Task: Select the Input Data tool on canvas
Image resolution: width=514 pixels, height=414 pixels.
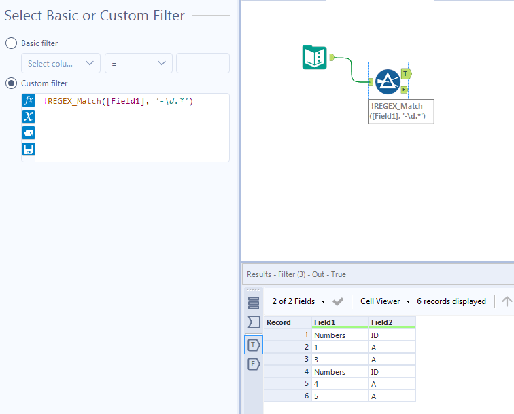Action: coord(314,57)
